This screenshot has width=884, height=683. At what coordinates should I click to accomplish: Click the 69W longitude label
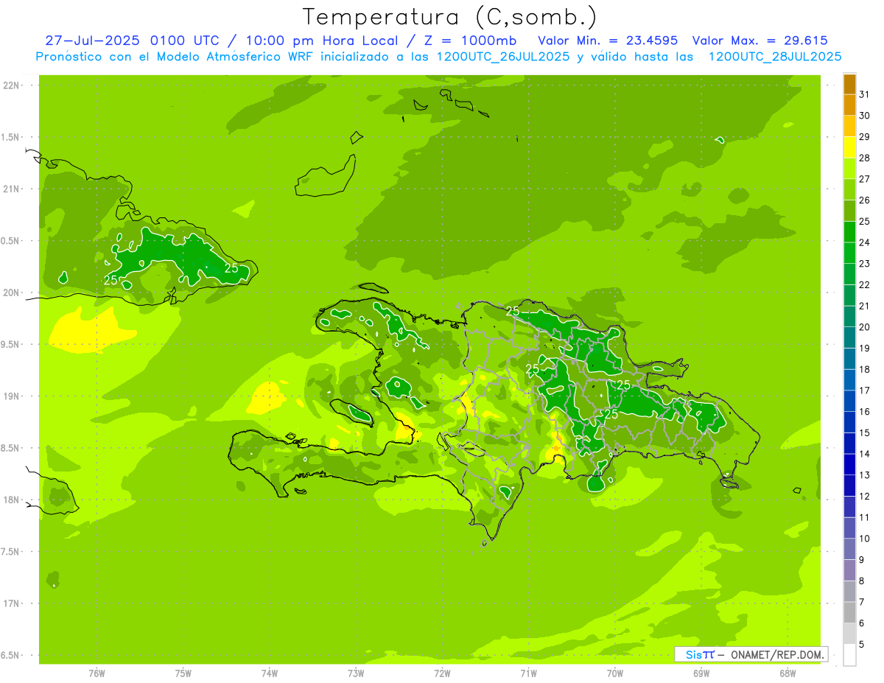pos(701,673)
